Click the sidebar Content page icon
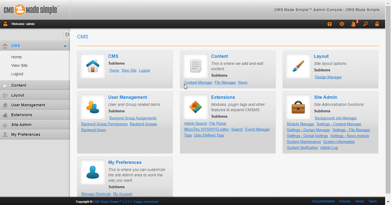Viewport: 391px width, 205px height. pyautogui.click(x=5, y=86)
